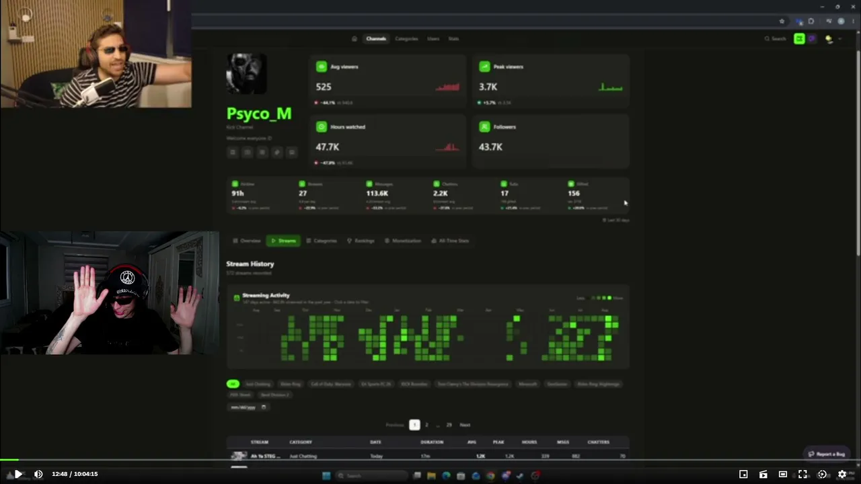Select the green Streams tab
This screenshot has height=484, width=861.
283,241
